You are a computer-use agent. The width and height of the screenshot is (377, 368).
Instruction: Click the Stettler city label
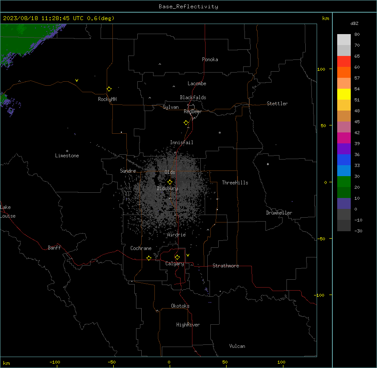click(277, 104)
